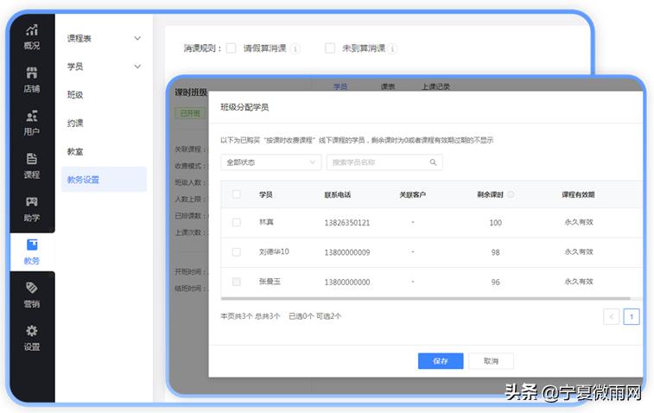
Task: Click the 取消 cancel button
Action: [491, 361]
